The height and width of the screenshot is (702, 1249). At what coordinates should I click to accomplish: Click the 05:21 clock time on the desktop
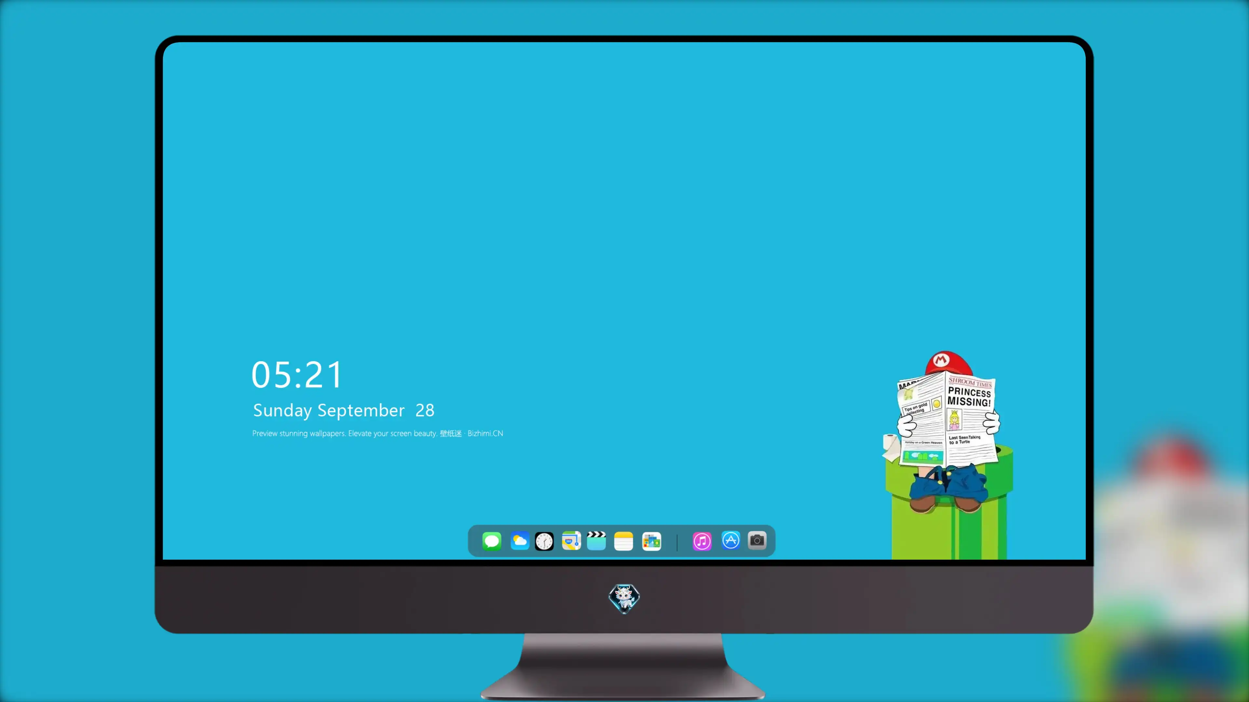[297, 374]
